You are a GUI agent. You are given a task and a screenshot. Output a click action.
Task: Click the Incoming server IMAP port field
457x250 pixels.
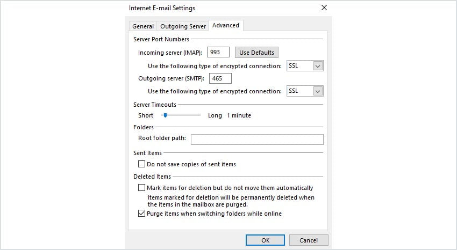tap(218, 53)
